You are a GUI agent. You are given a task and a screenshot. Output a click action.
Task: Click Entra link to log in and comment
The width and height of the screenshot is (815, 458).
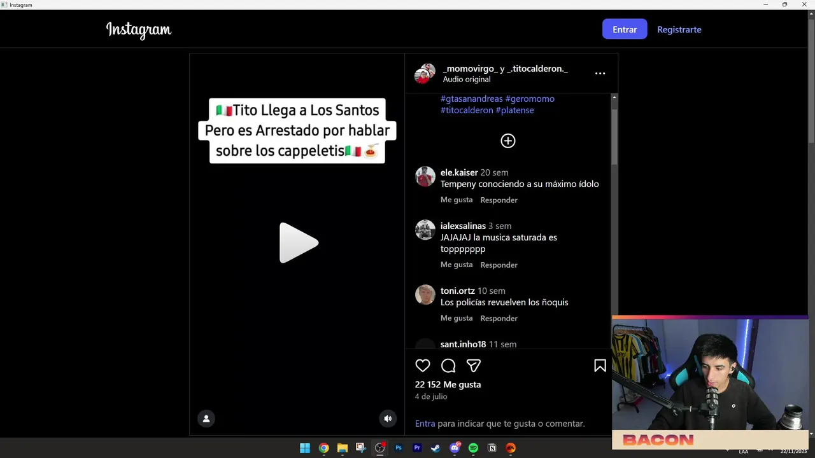click(425, 423)
